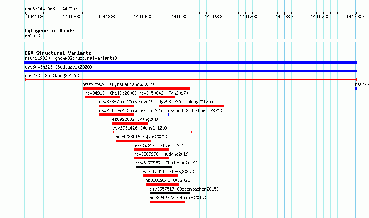
Task: Select the esv2731426 Wong2012b thin red line
Action: coord(153,132)
